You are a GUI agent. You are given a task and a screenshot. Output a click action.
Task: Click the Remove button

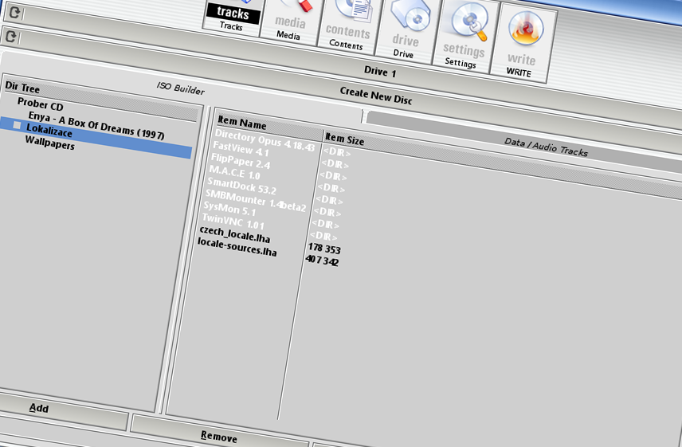pos(219,437)
